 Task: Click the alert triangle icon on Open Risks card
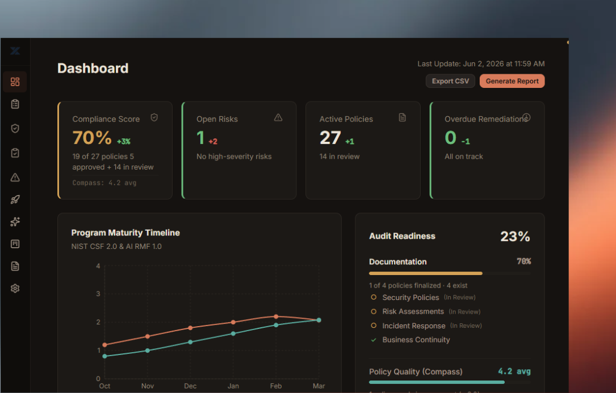(x=278, y=117)
